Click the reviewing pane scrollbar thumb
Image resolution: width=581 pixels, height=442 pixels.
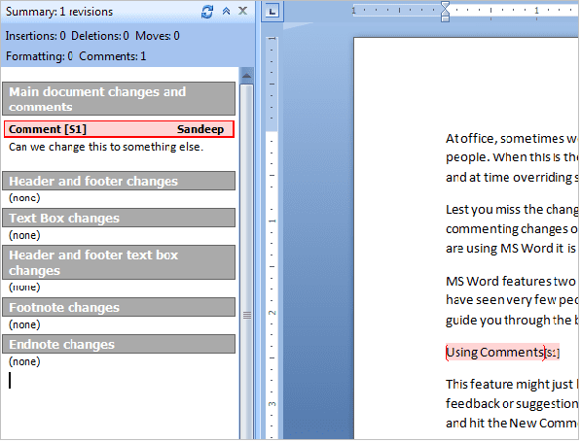pos(247,315)
